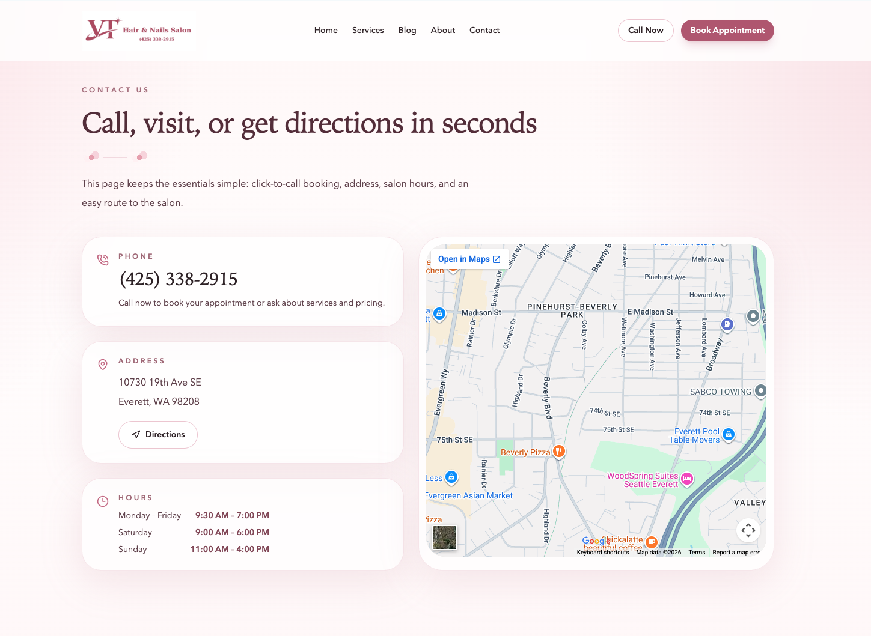Viewport: 871px width, 636px height.
Task: Click the Call Now button
Action: pos(646,31)
